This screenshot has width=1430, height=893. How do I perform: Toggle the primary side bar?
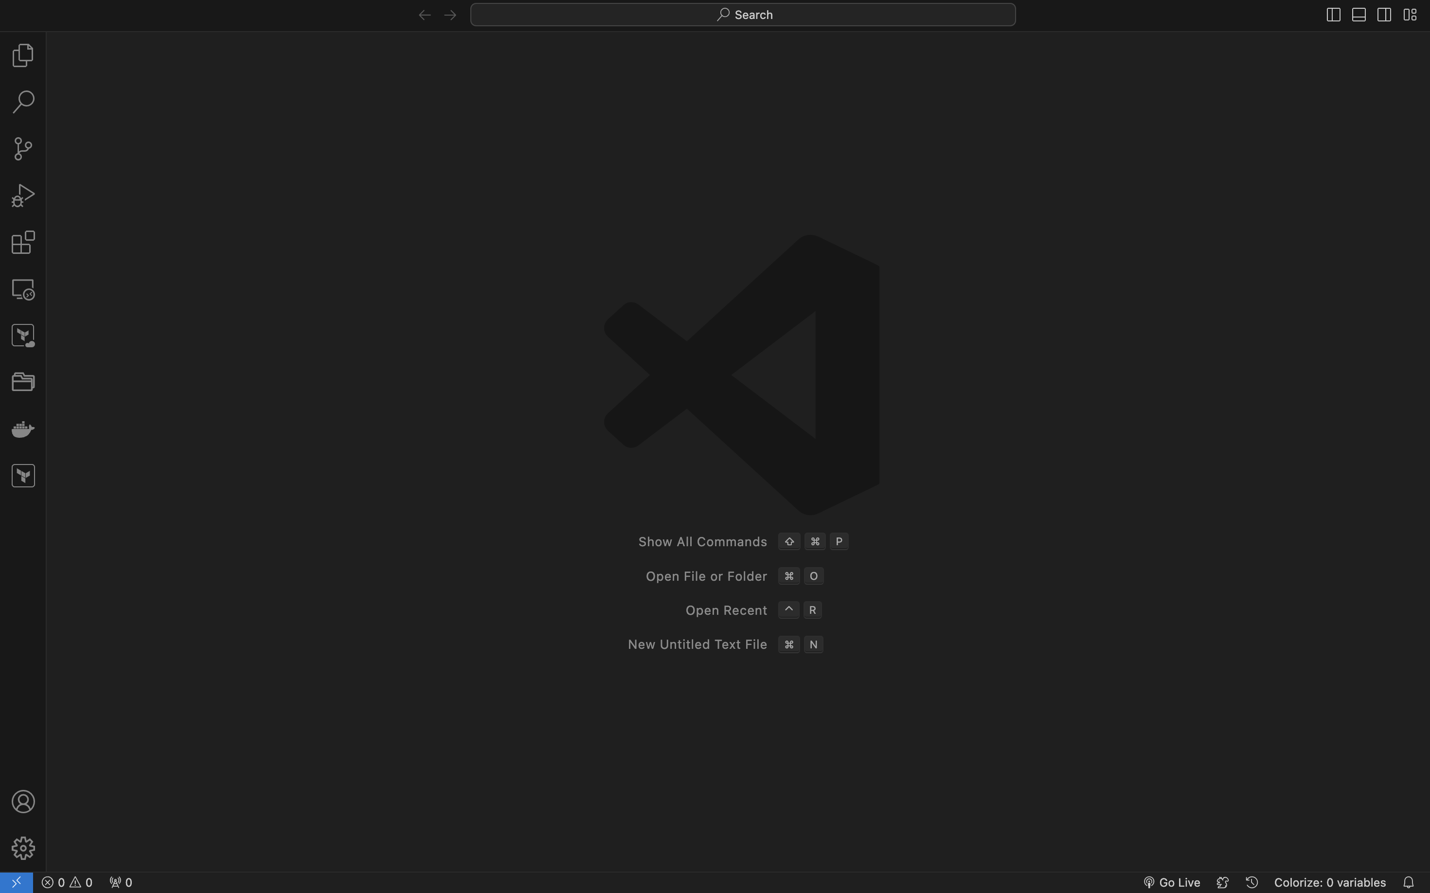(x=1333, y=15)
